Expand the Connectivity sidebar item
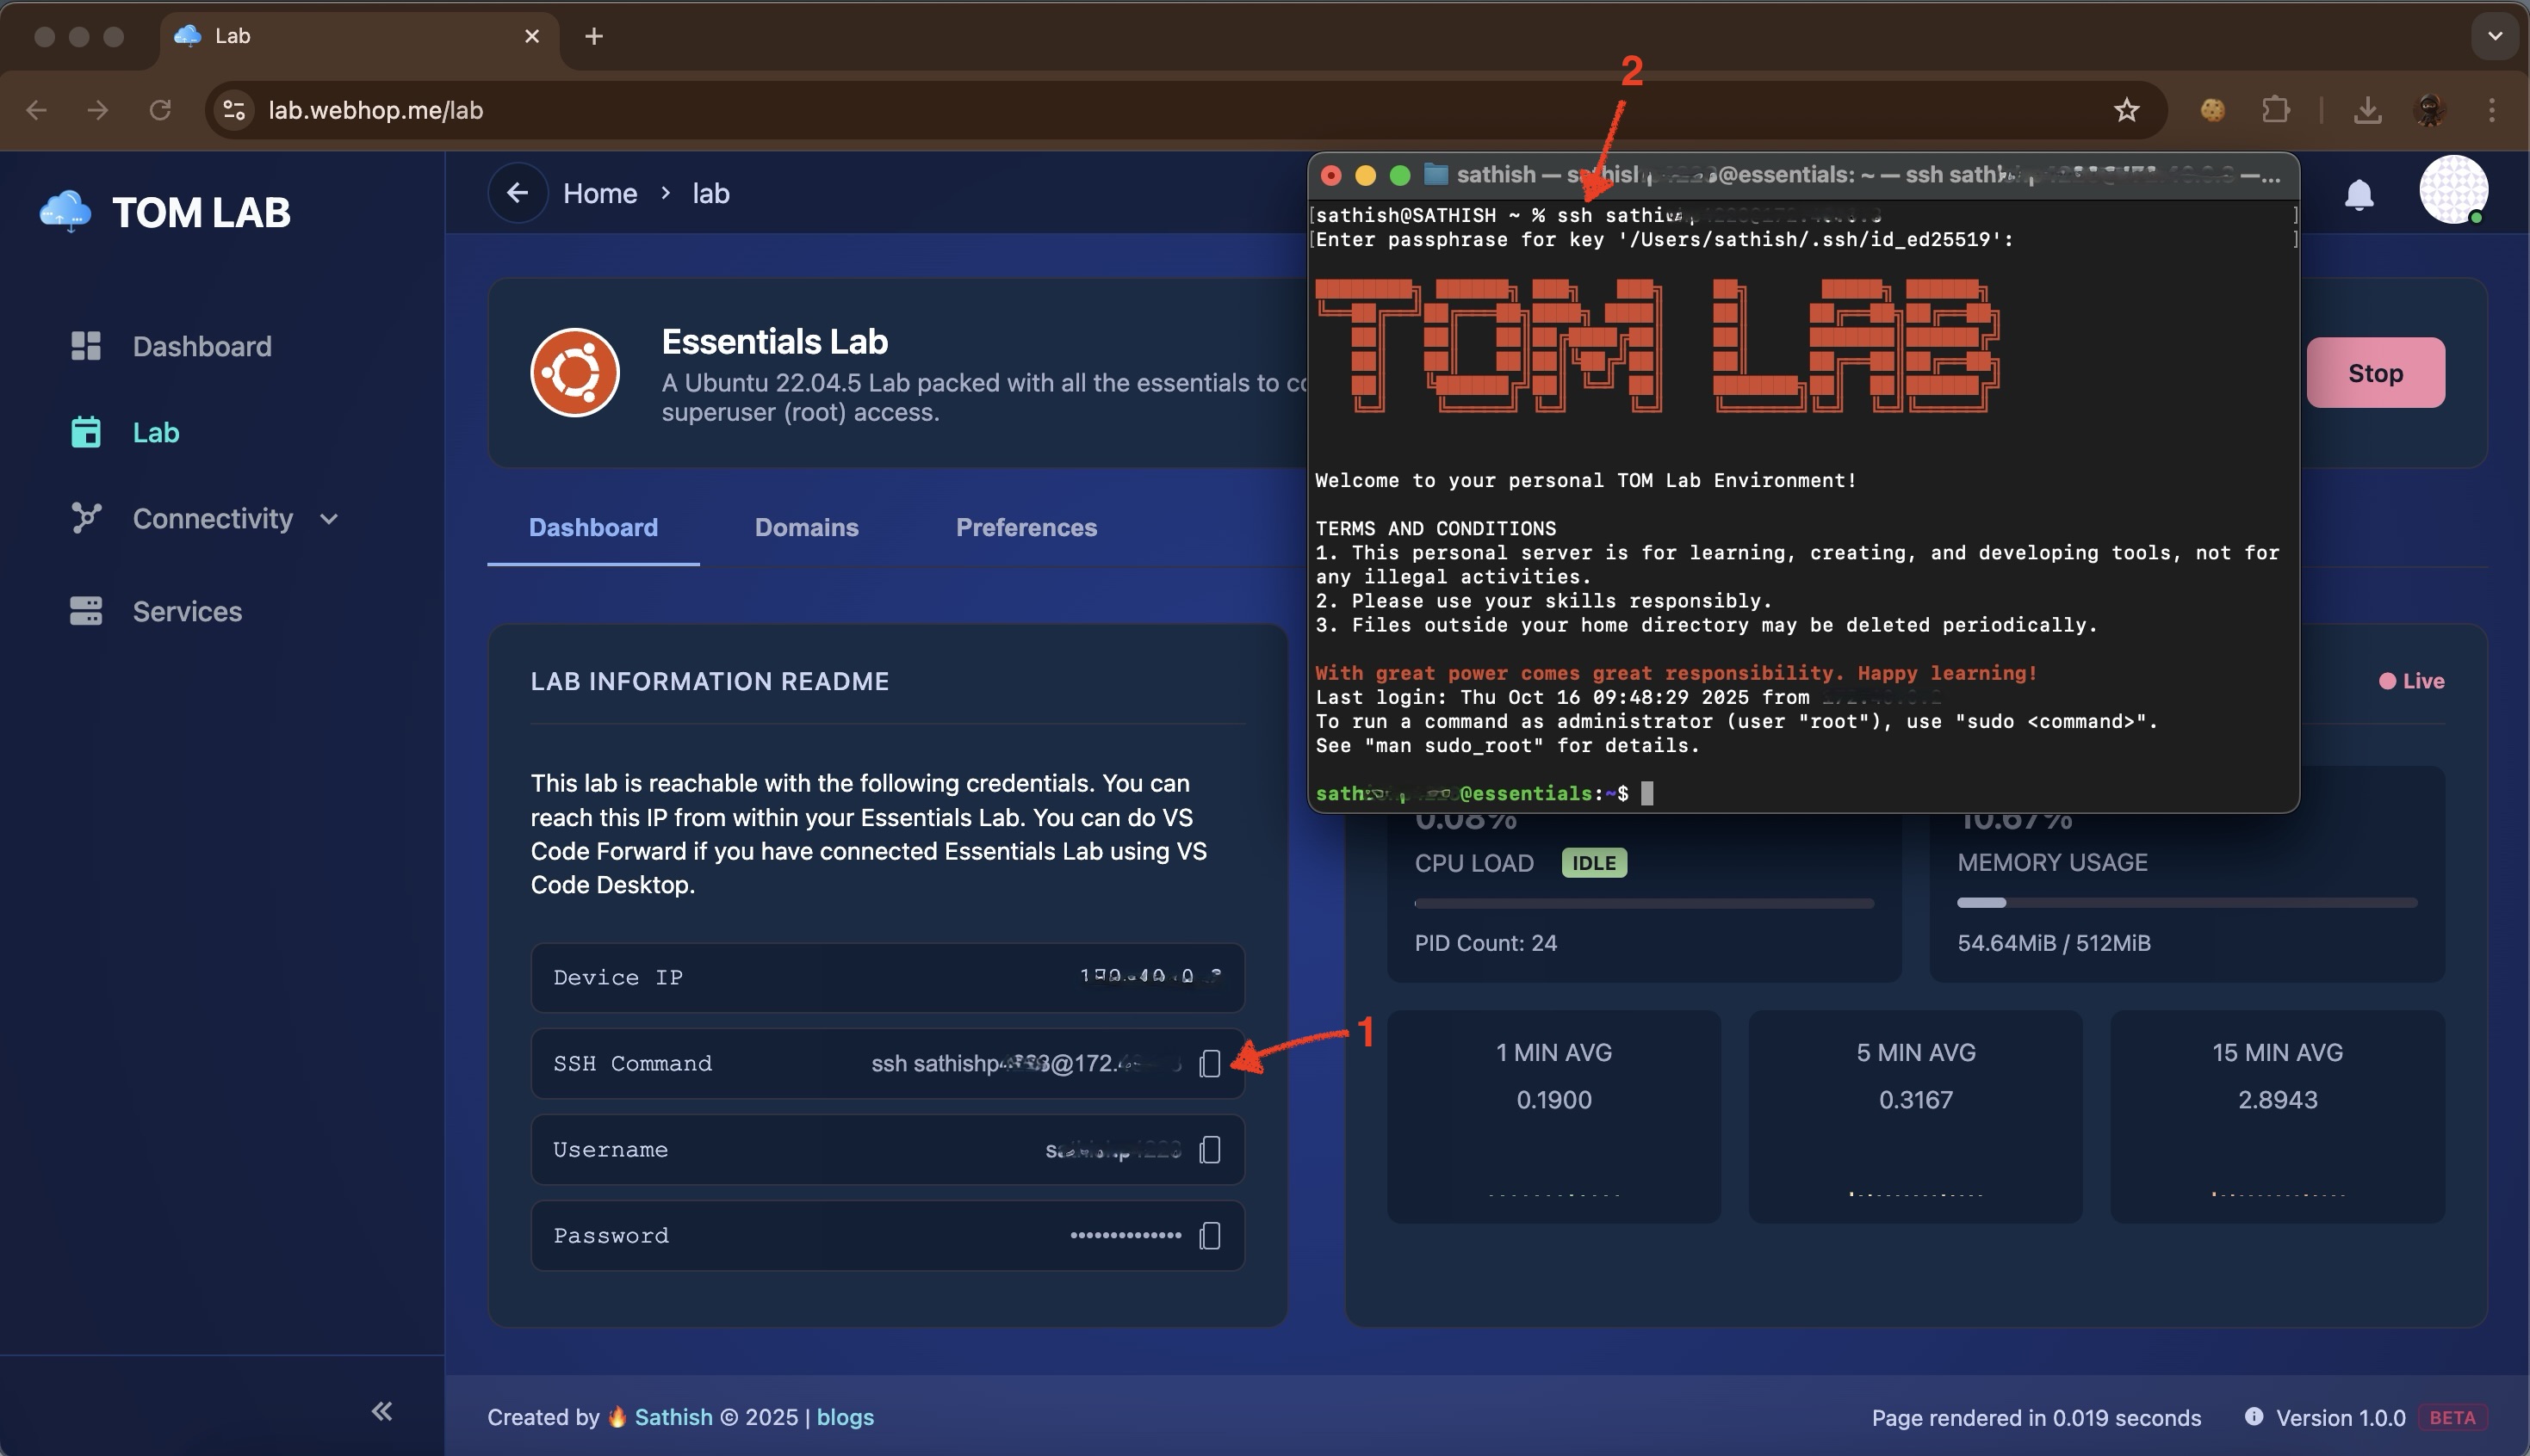 330,518
